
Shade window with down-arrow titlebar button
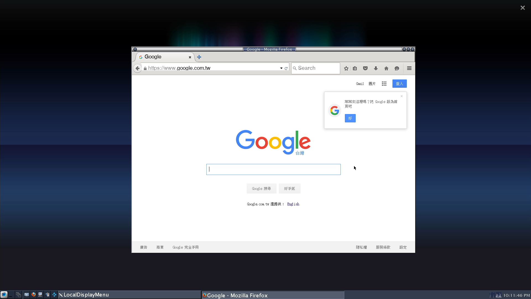pyautogui.click(x=404, y=49)
